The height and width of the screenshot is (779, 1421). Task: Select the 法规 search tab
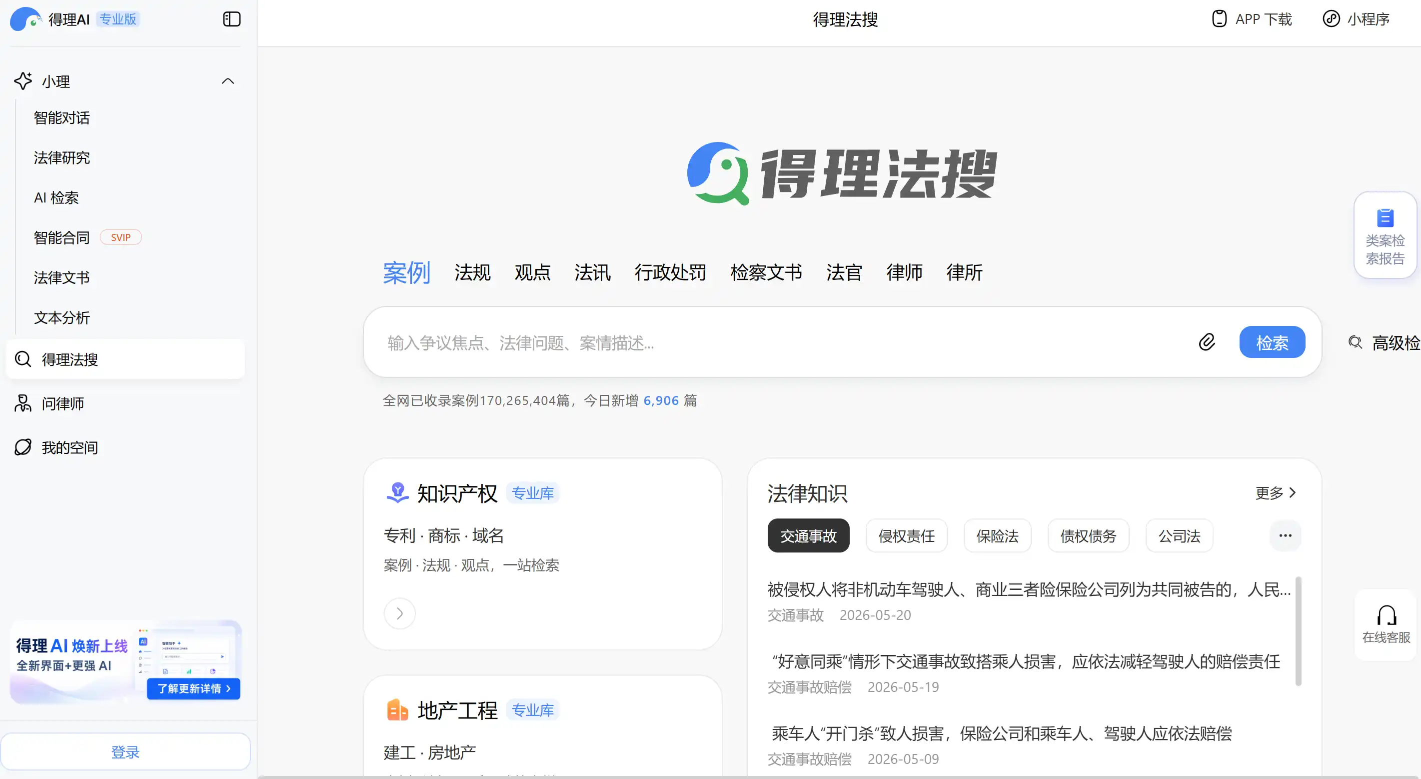(x=473, y=272)
